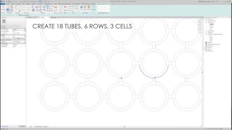Expand the Groups node

pyautogui.click(x=204, y=49)
